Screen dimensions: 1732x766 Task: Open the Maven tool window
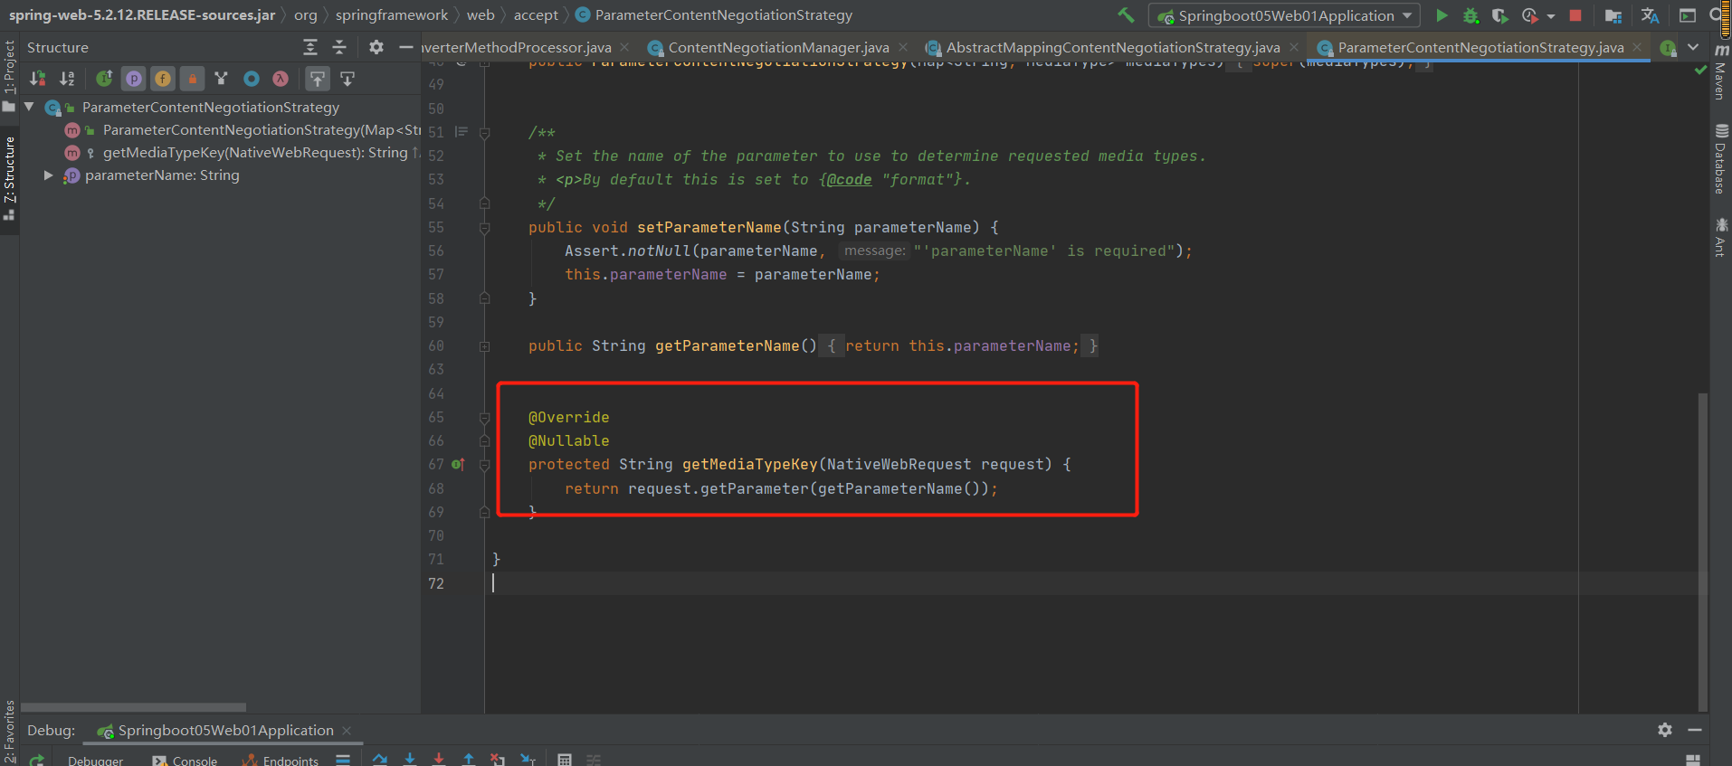click(1721, 71)
